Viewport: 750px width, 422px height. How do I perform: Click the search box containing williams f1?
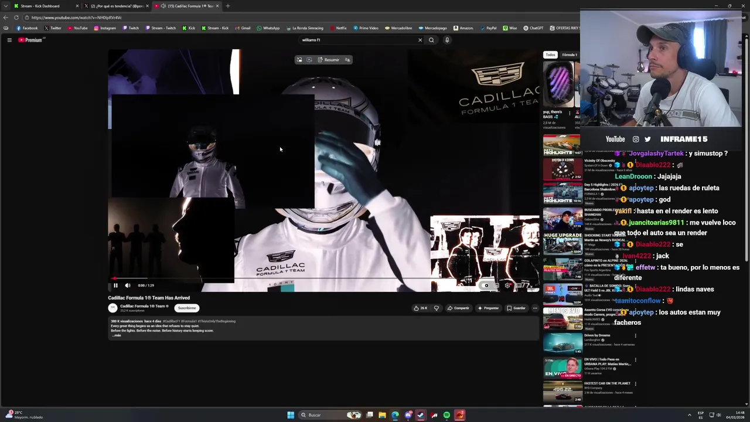(357, 40)
